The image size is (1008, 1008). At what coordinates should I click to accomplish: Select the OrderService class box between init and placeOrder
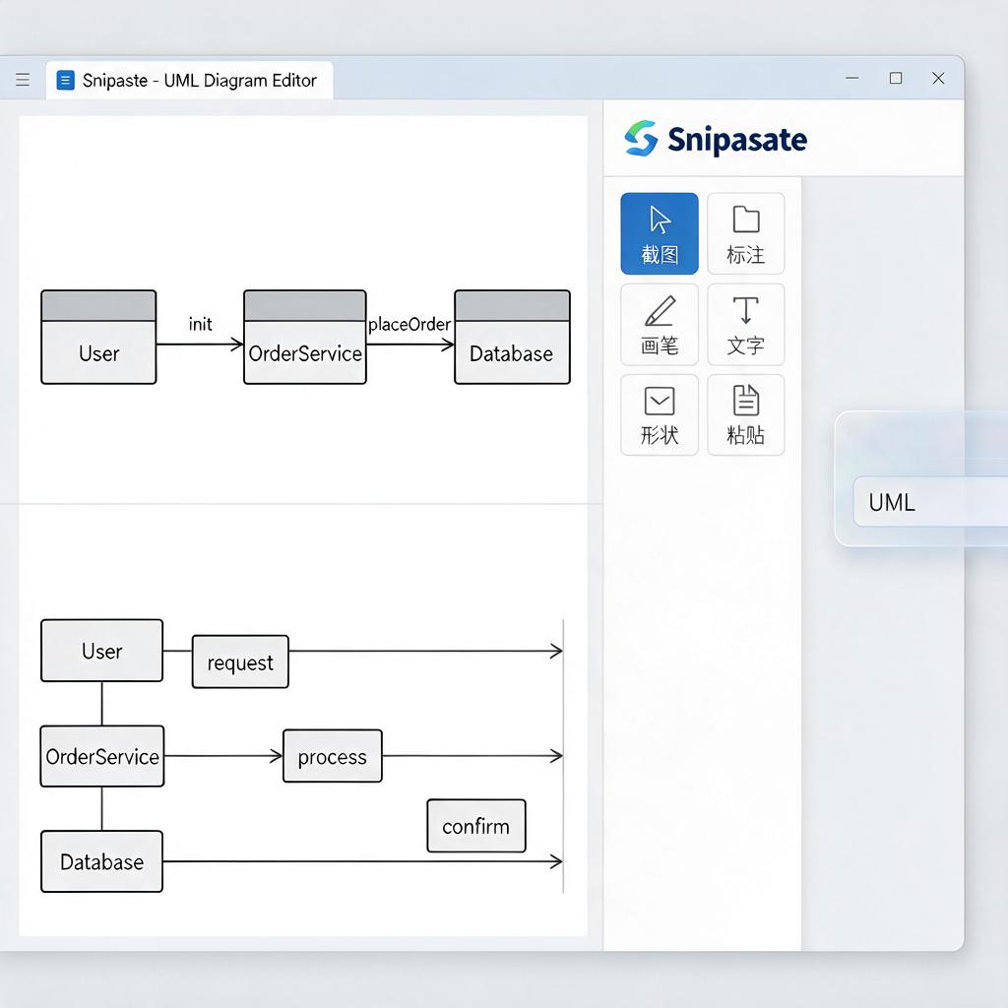click(305, 338)
